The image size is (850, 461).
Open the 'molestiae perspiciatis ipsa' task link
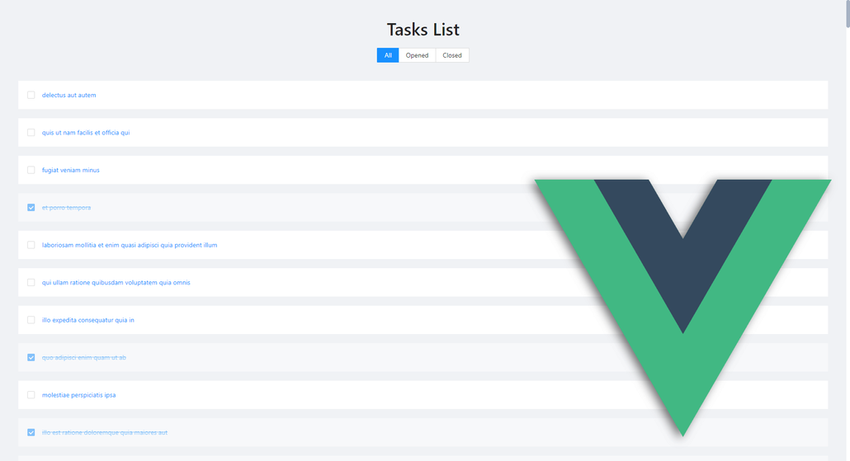click(79, 395)
